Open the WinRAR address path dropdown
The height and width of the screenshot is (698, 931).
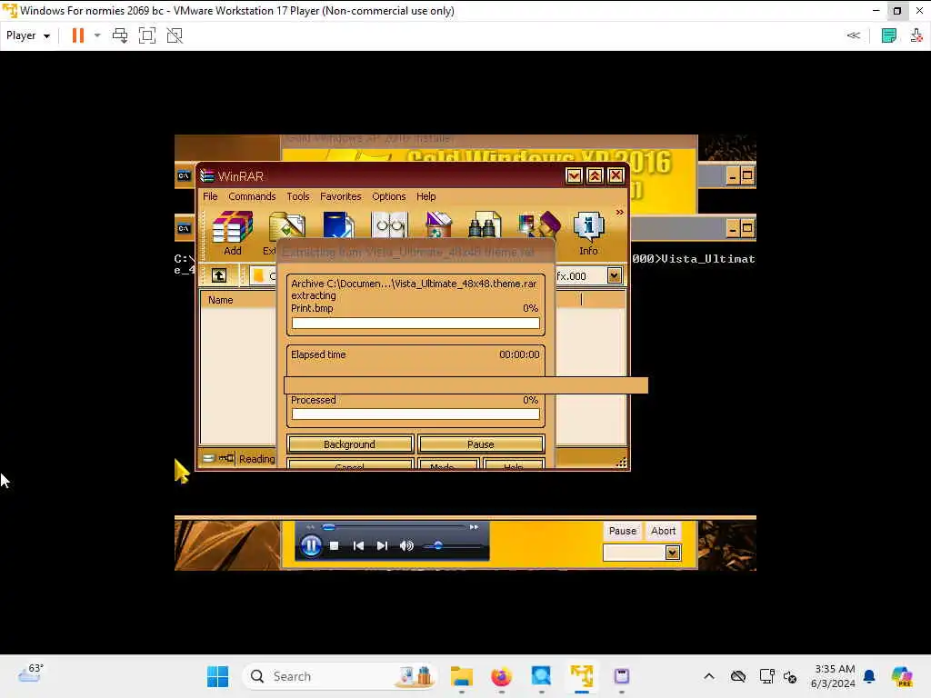614,275
